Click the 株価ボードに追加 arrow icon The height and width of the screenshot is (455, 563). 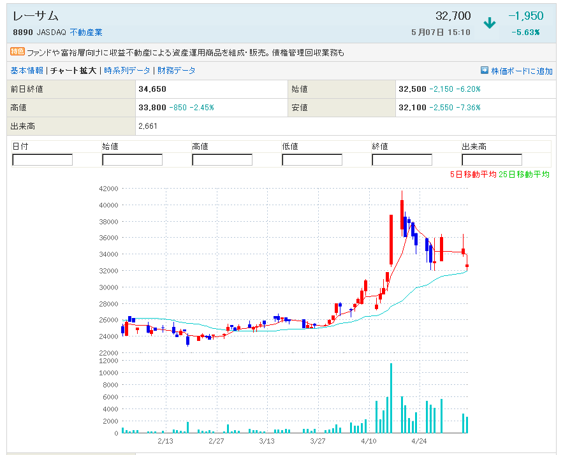(485, 71)
